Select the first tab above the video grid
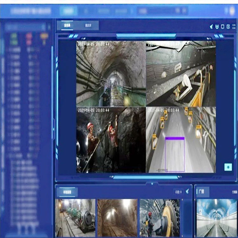 click(x=67, y=25)
